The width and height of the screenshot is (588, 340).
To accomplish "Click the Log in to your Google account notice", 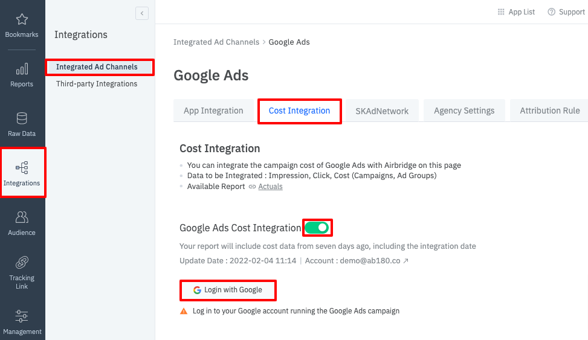I will point(296,311).
